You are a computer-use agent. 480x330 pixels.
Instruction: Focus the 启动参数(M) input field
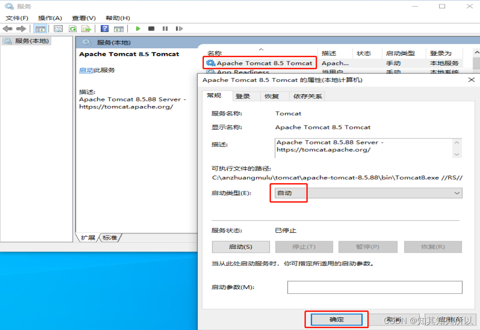click(375, 287)
